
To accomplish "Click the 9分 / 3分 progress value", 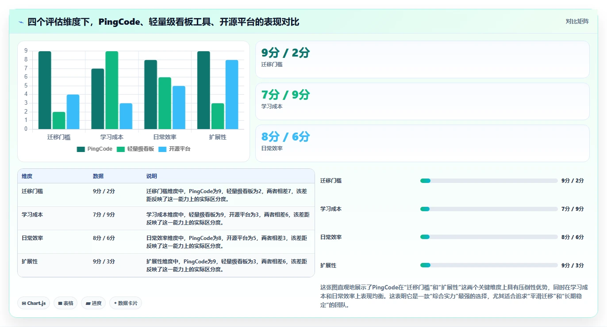I will tap(572, 266).
